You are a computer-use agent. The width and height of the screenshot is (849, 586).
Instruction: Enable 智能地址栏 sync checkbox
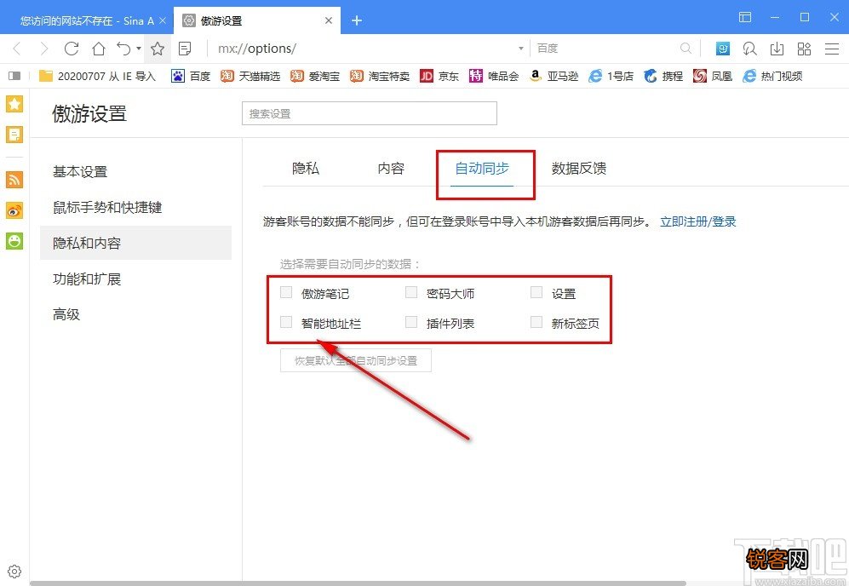click(286, 322)
